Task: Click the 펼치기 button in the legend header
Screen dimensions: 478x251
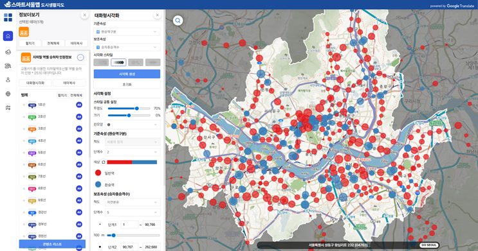Action: 62,95
